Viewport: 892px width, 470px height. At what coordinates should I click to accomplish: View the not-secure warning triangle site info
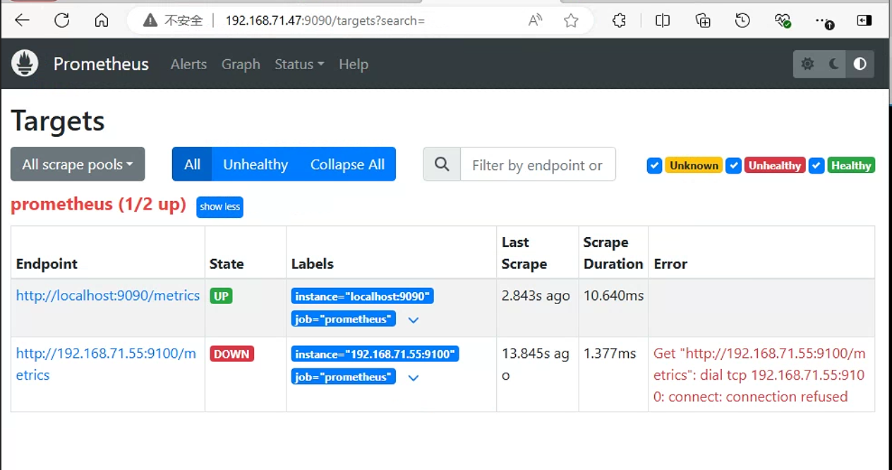point(150,20)
